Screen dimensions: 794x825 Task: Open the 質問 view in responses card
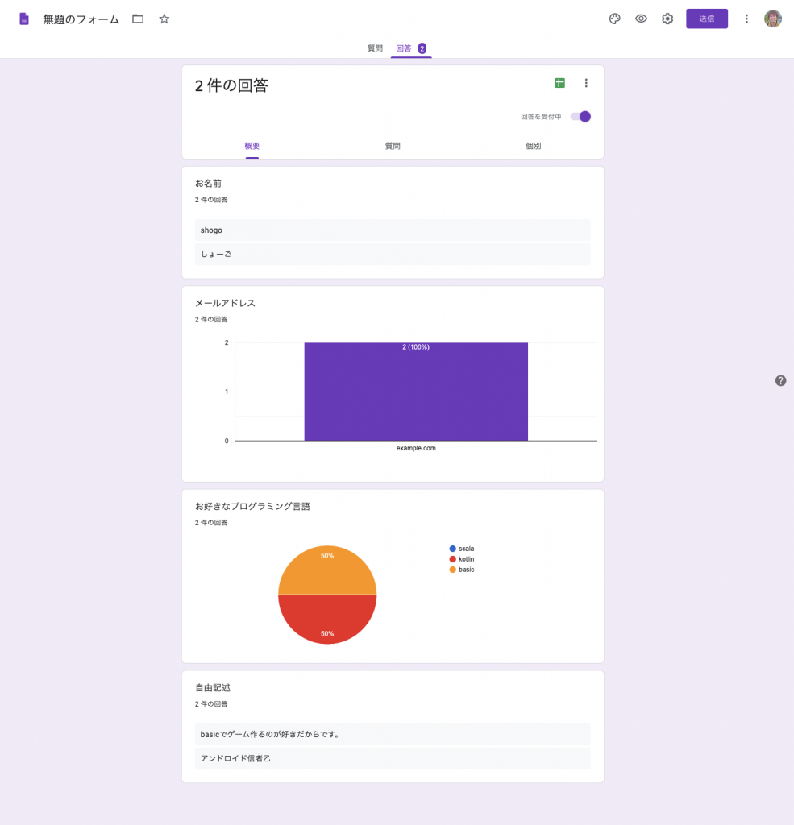tap(393, 146)
